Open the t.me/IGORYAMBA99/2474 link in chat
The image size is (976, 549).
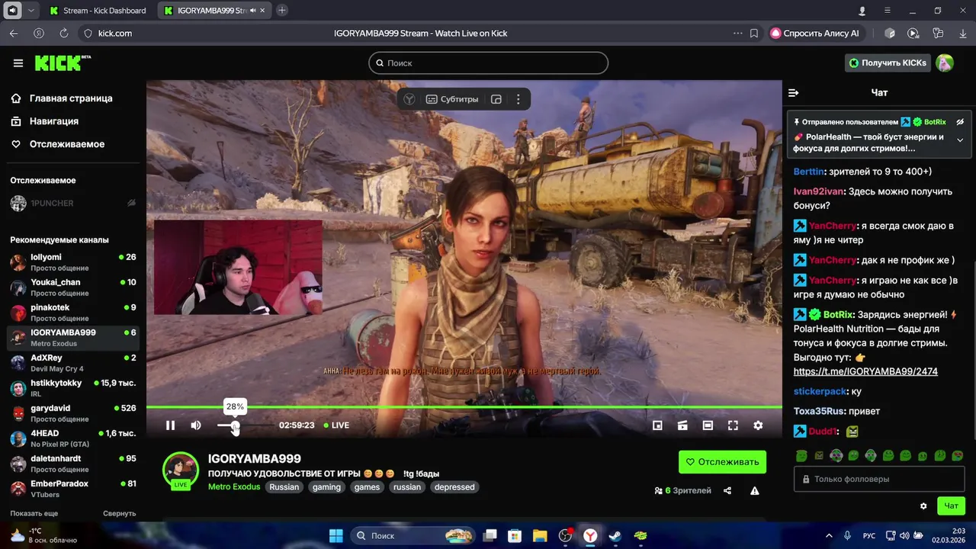865,371
